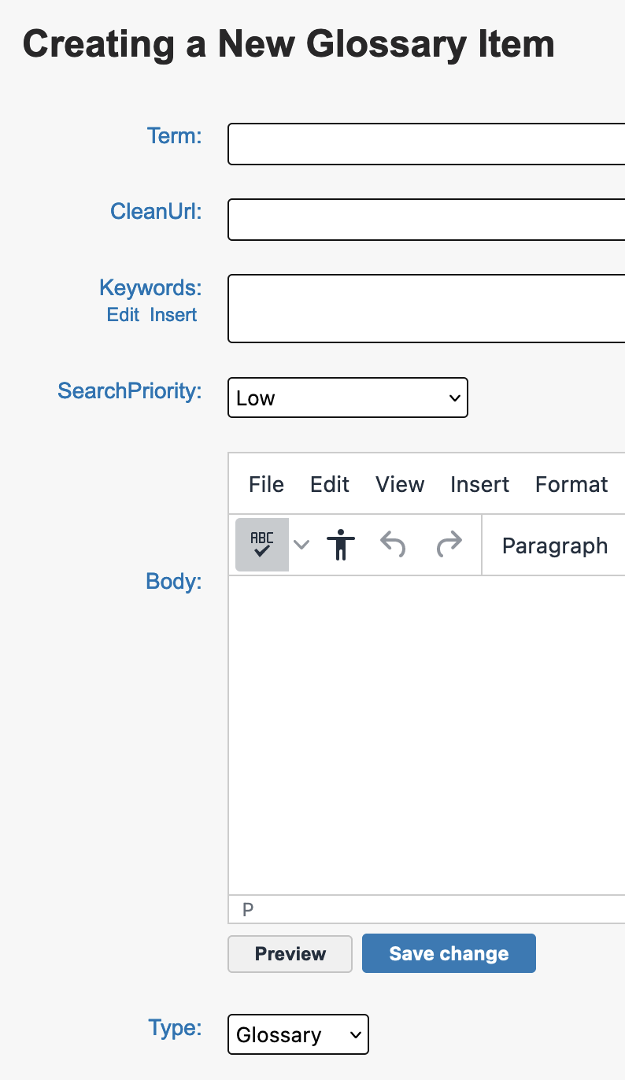Open the editor's Edit menu
The height and width of the screenshot is (1080, 625).
click(x=330, y=484)
